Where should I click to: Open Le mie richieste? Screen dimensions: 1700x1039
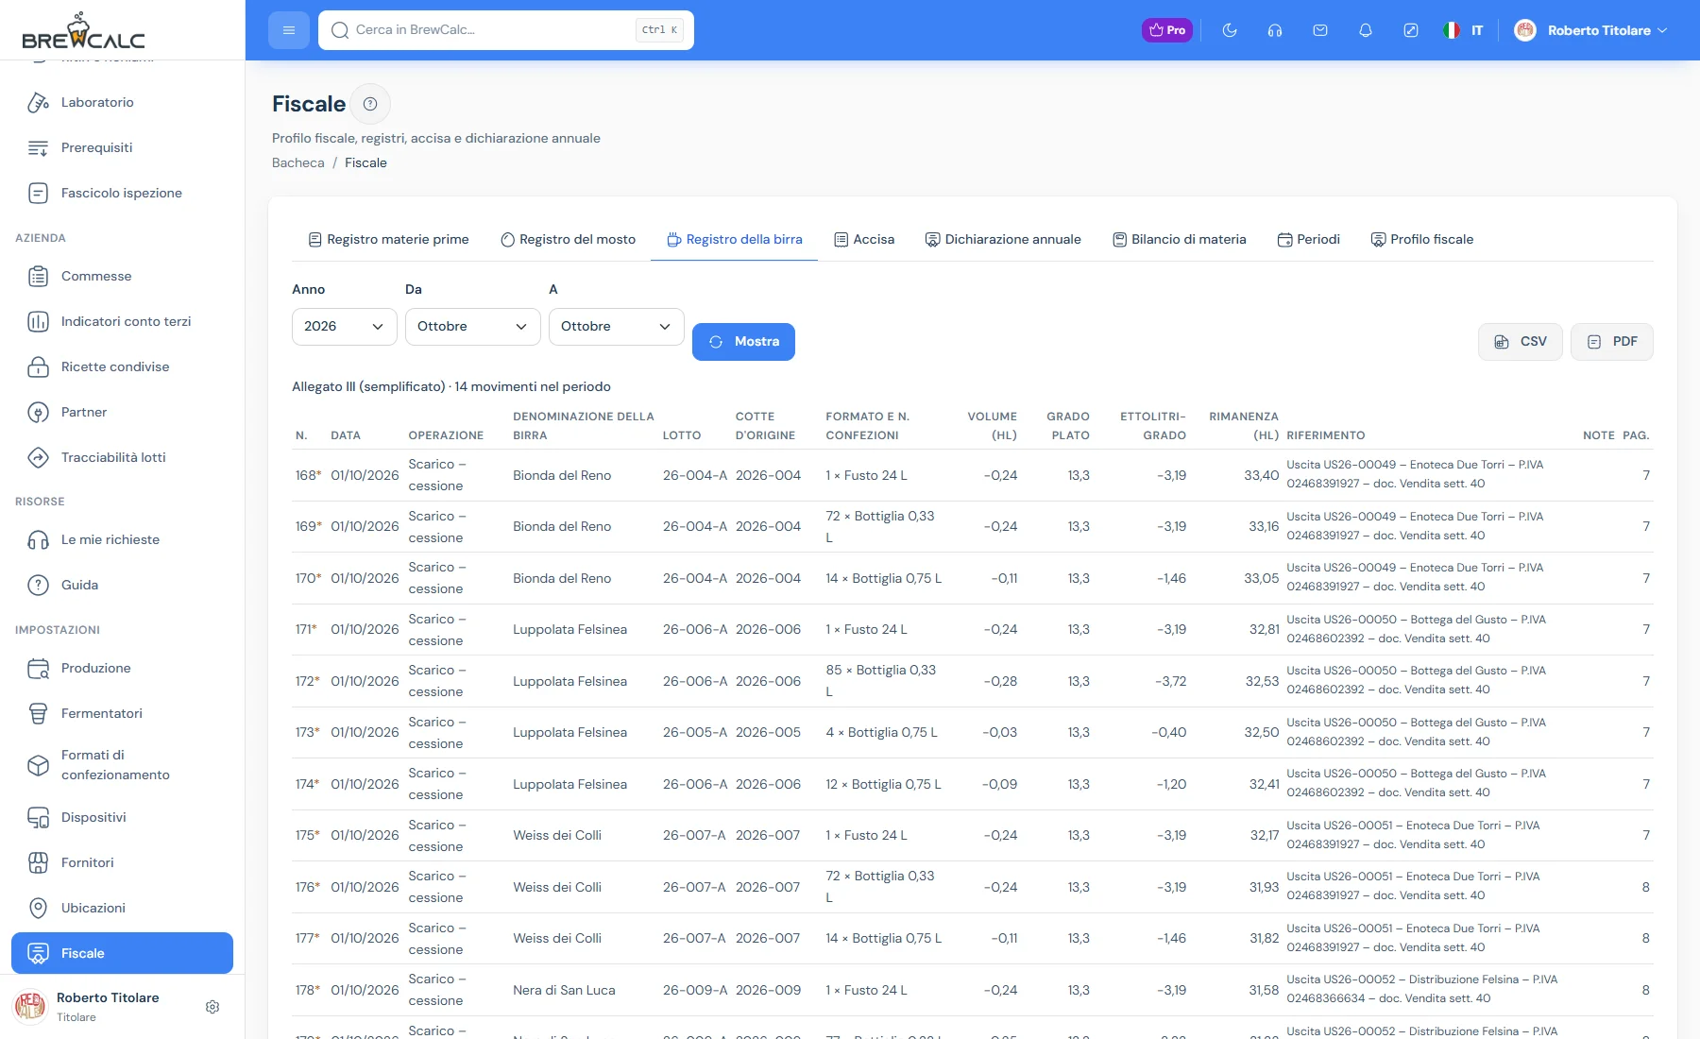[x=122, y=539]
